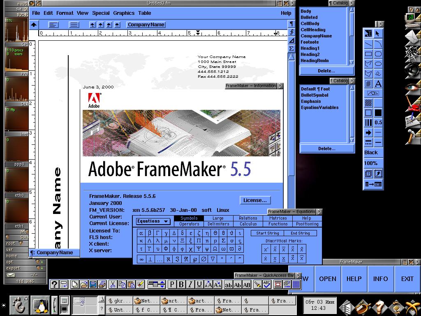421x316 pixels.
Task: Click the EXIT button in FrameMaker launcher
Action: (x=407, y=279)
